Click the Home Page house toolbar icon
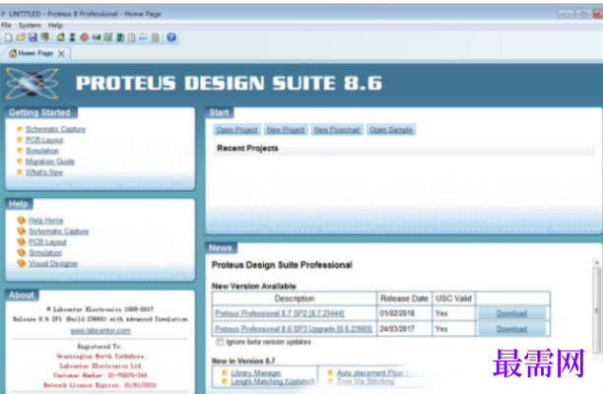Image resolution: width=603 pixels, height=394 pixels. tap(60, 37)
